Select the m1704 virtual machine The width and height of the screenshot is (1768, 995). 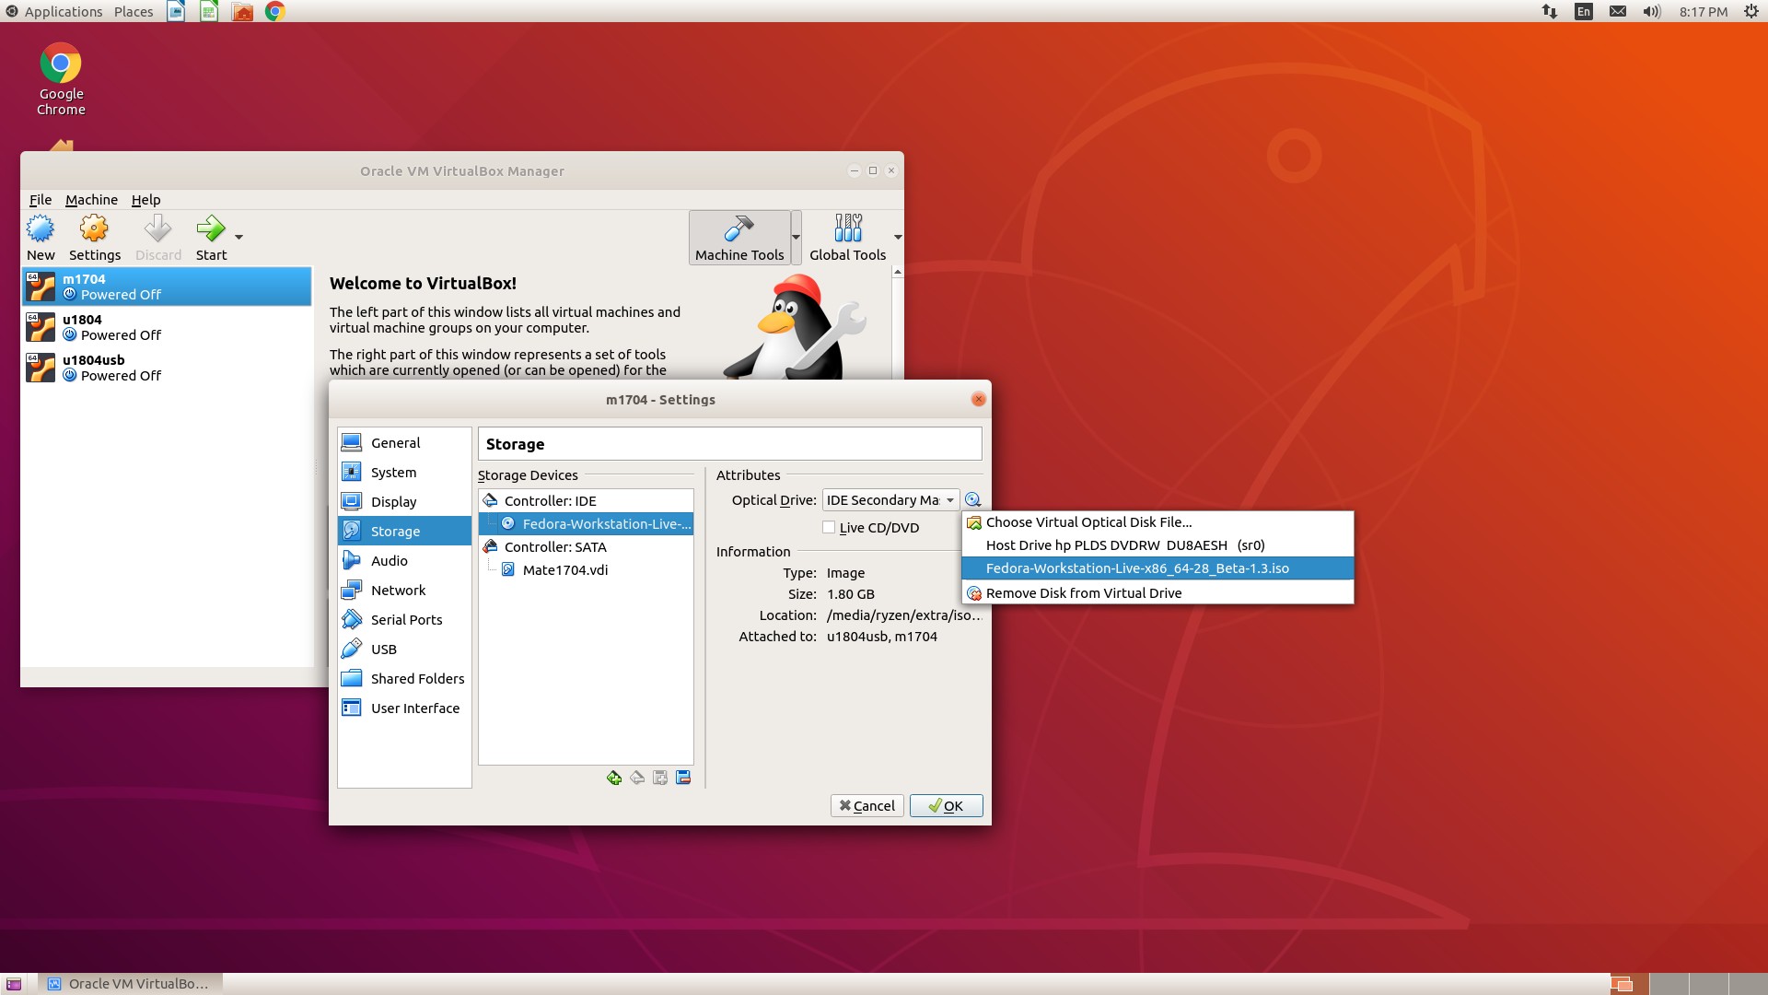[x=167, y=287]
